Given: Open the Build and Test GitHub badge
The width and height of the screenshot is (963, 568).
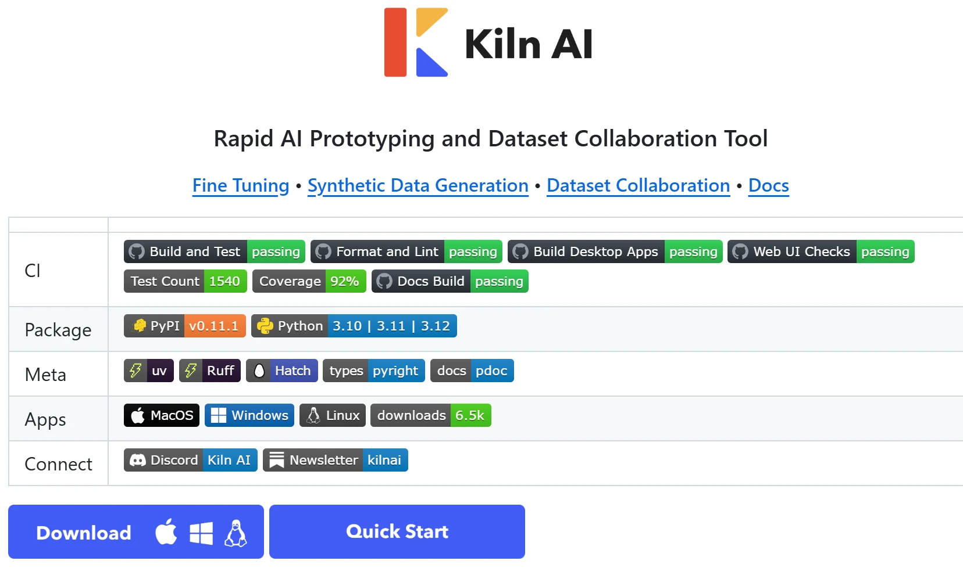Looking at the screenshot, I should (213, 251).
